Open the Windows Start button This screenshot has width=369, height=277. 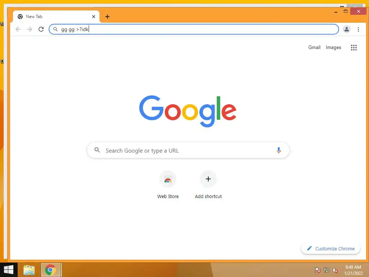pyautogui.click(x=9, y=270)
